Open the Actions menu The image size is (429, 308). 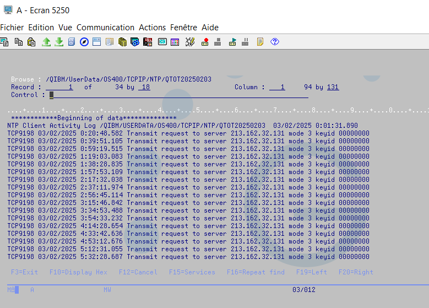pyautogui.click(x=152, y=28)
